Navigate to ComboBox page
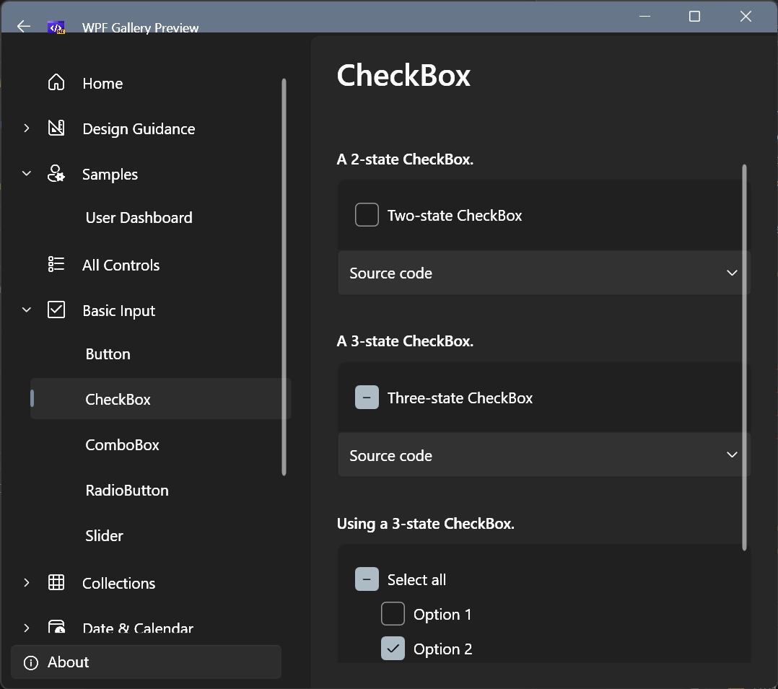The width and height of the screenshot is (778, 689). [x=122, y=445]
